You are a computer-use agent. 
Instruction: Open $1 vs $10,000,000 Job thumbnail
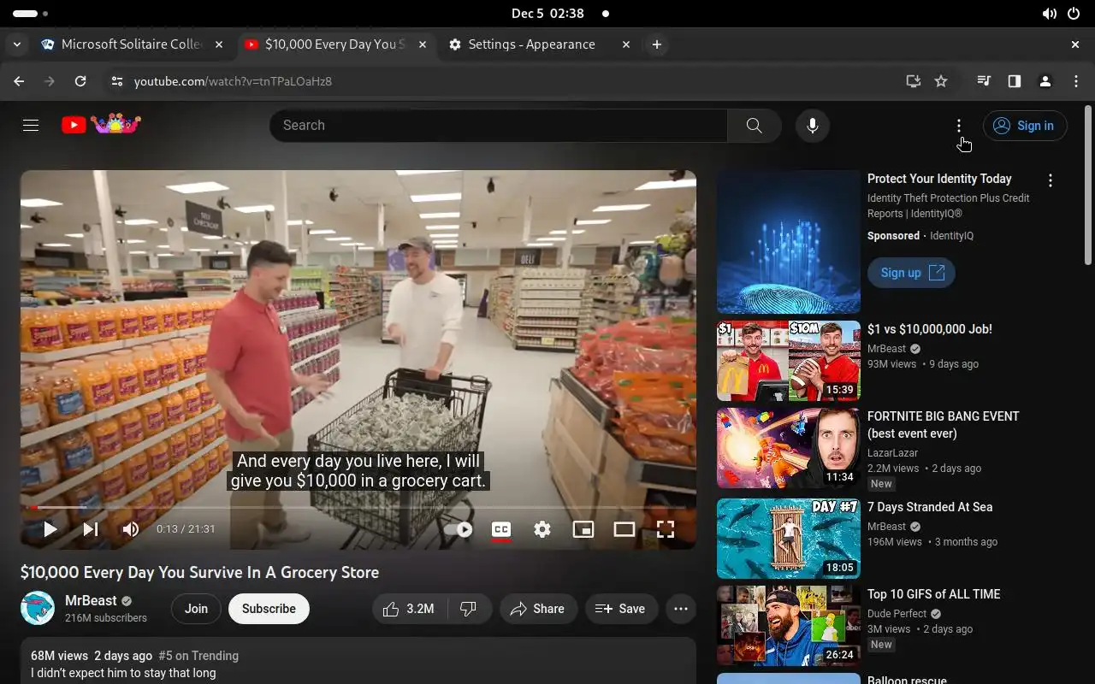(789, 361)
